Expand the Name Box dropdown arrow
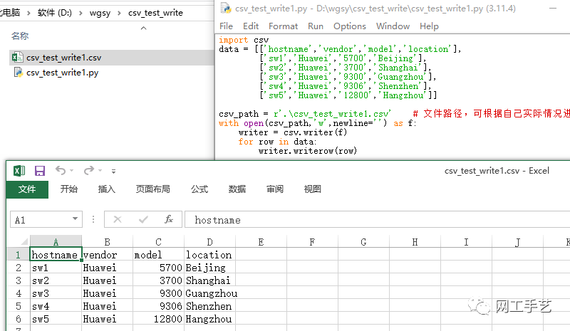 coord(75,219)
